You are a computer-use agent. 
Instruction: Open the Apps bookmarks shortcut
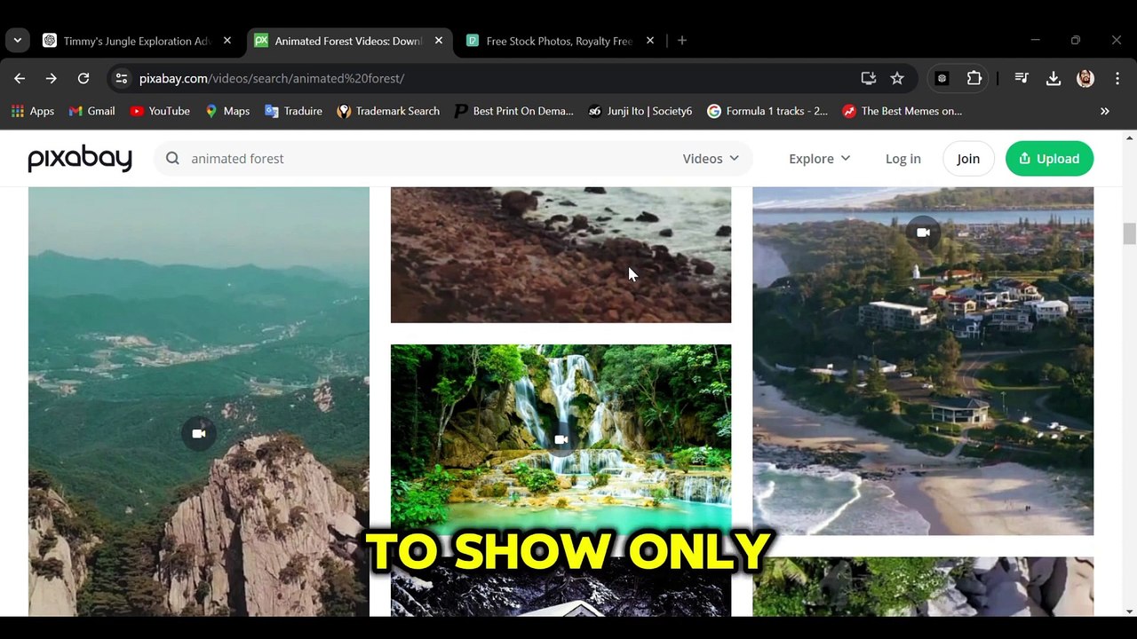(x=33, y=111)
